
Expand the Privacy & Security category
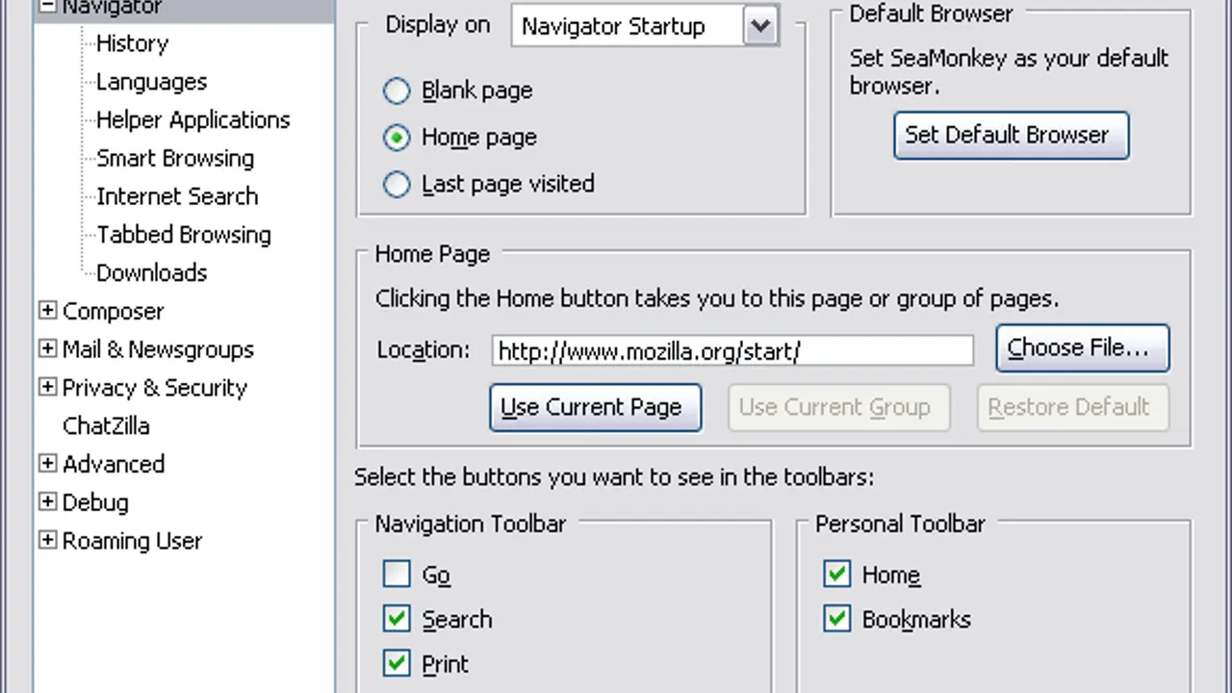(x=47, y=387)
